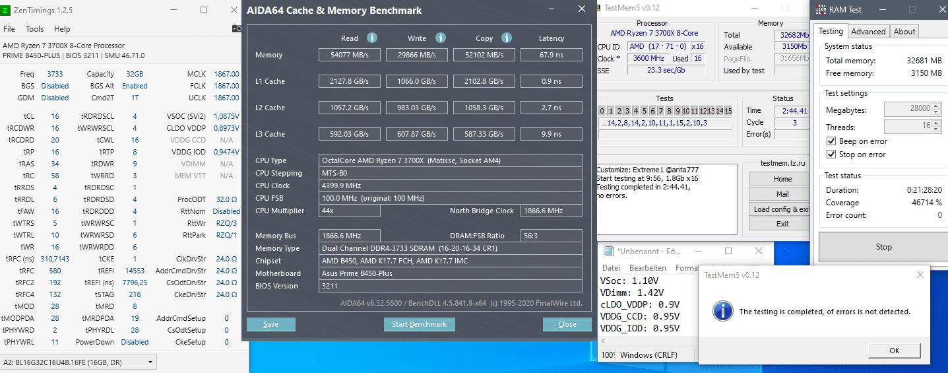948x373 pixels.
Task: Click the Threads stepper arrows
Action: tap(936, 125)
